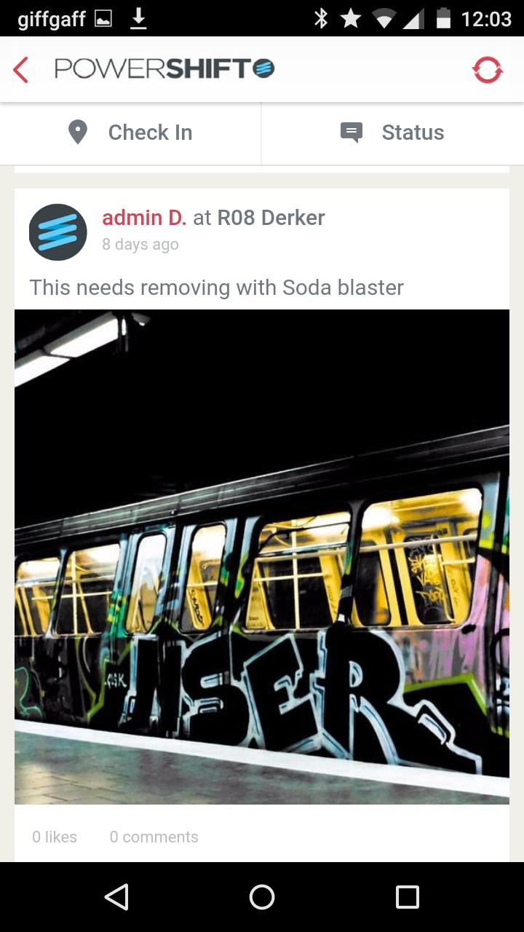The image size is (524, 932).
Task: Open the graffiti train photo
Action: click(x=262, y=557)
